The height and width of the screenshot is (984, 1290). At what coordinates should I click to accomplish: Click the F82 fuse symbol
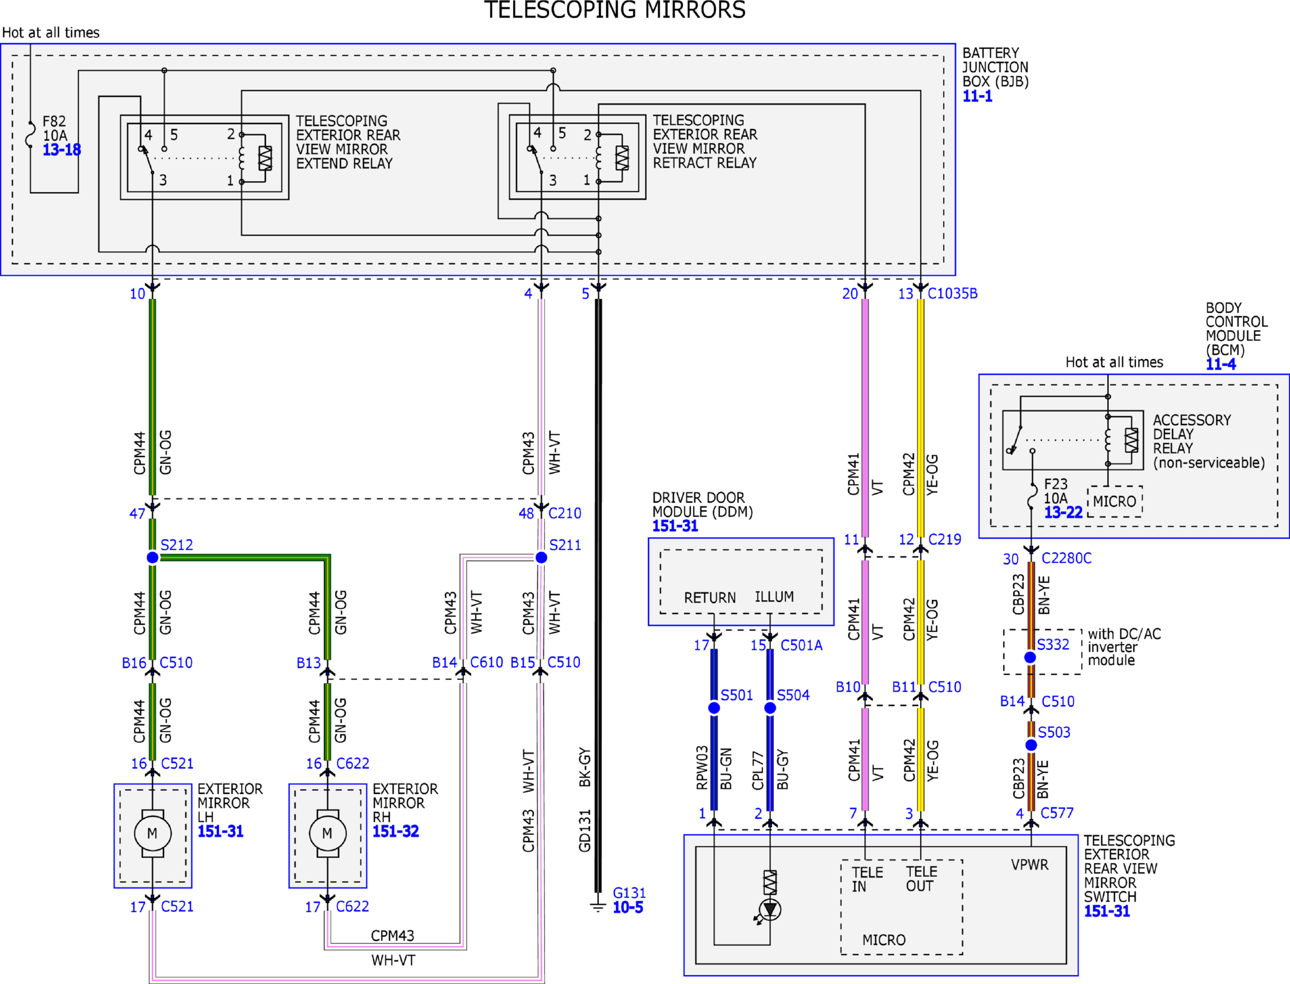(x=30, y=134)
